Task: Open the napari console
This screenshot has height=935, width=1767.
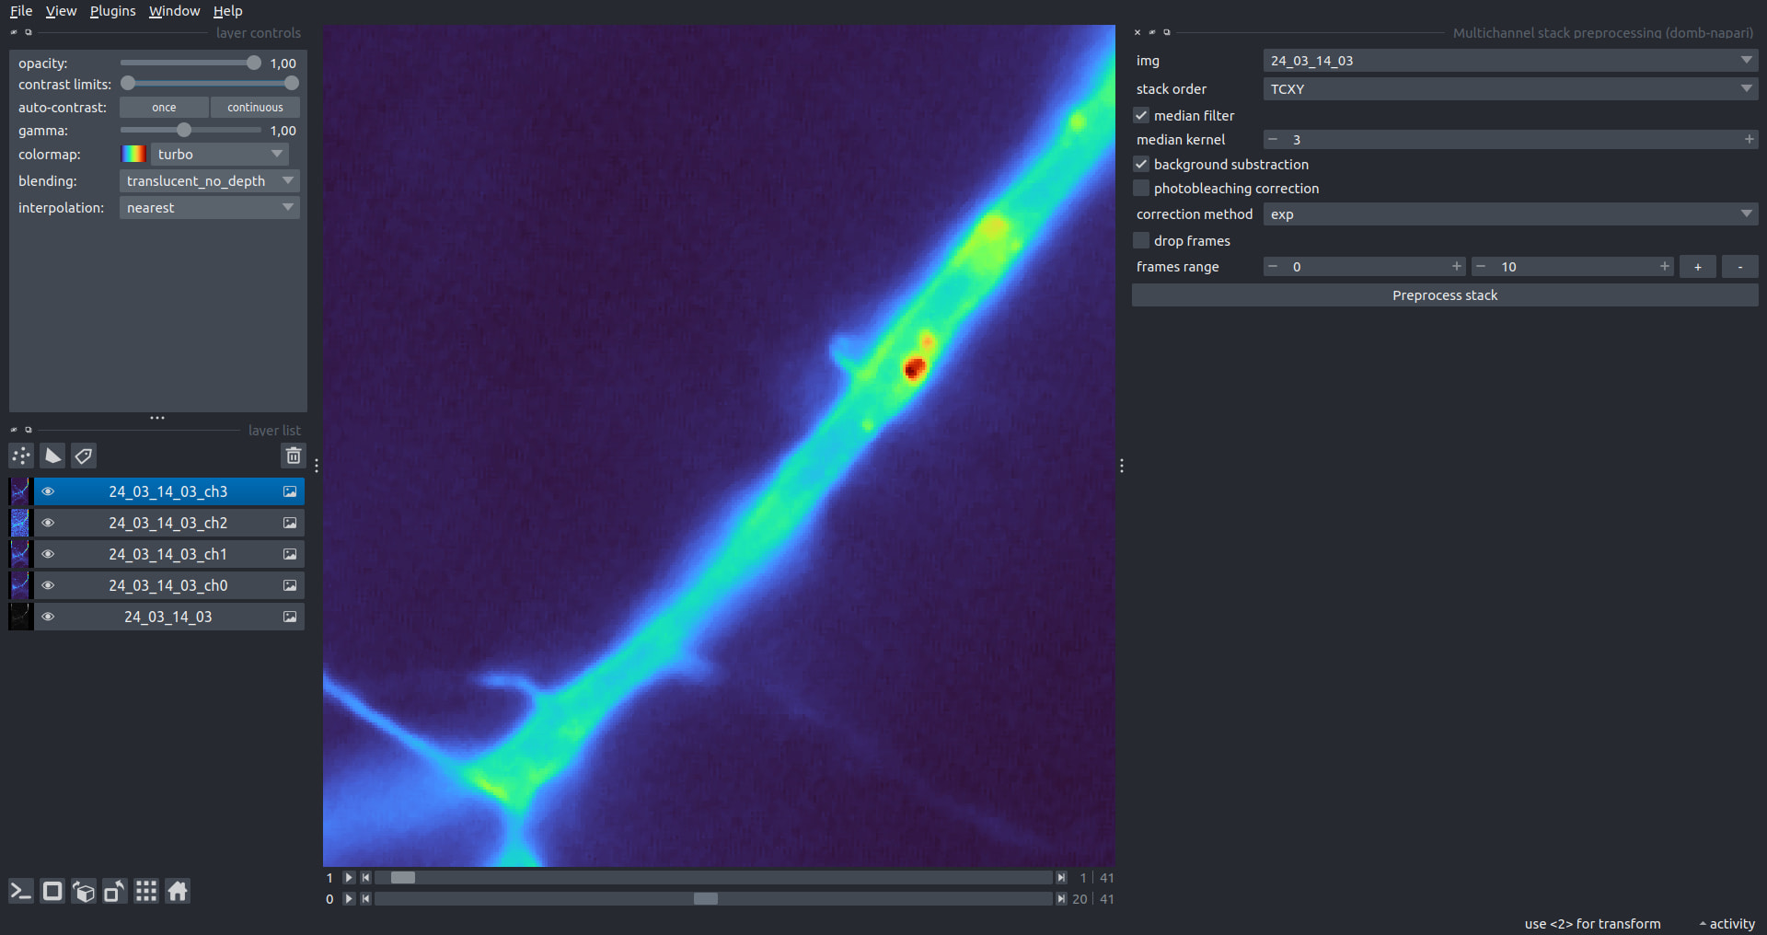Action: tap(21, 891)
